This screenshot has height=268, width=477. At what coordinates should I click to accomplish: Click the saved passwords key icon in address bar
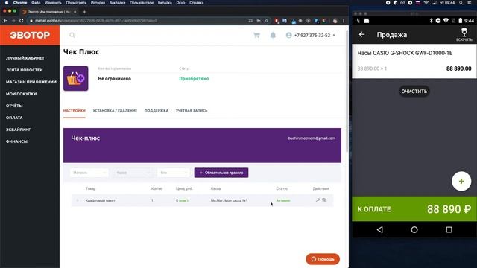[x=259, y=21]
